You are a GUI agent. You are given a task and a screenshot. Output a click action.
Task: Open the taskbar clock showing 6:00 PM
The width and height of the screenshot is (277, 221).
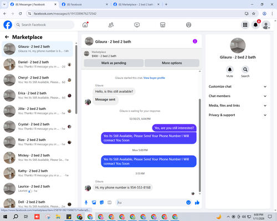(259, 217)
